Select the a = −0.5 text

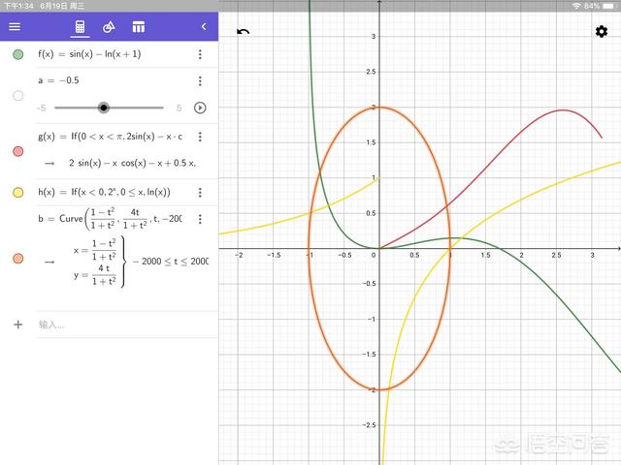tap(58, 80)
